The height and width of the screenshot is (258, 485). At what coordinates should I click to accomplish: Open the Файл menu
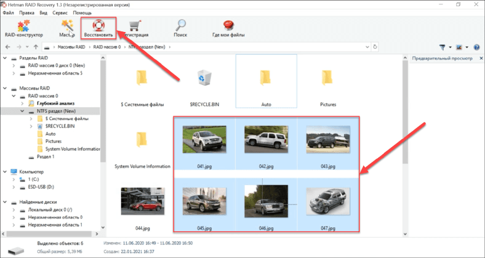pyautogui.click(x=9, y=13)
